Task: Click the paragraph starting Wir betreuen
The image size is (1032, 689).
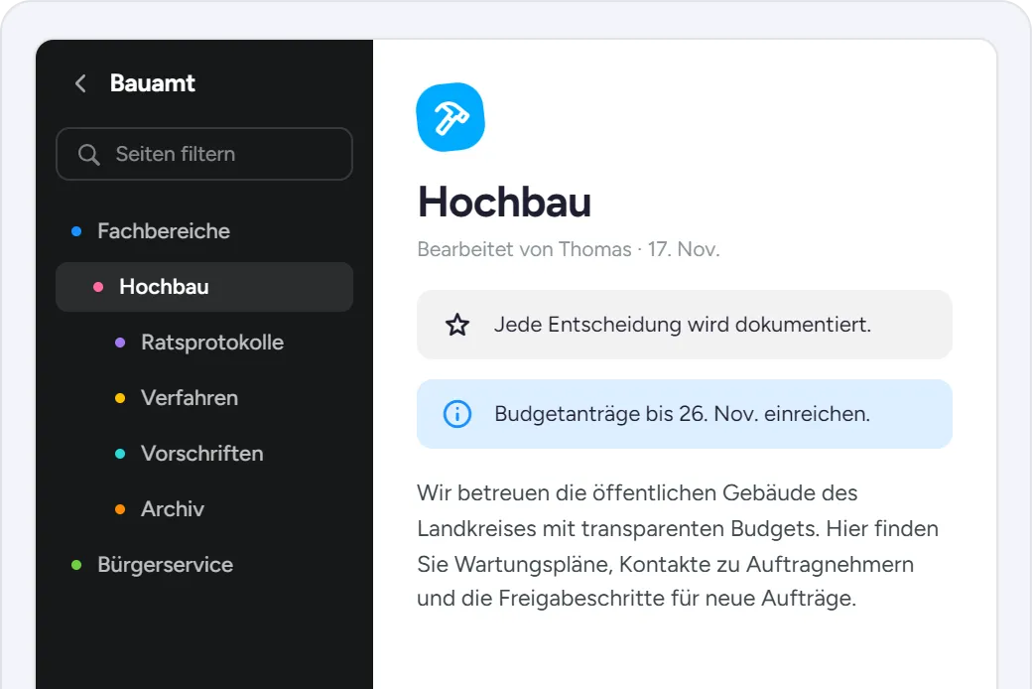Action: point(678,546)
